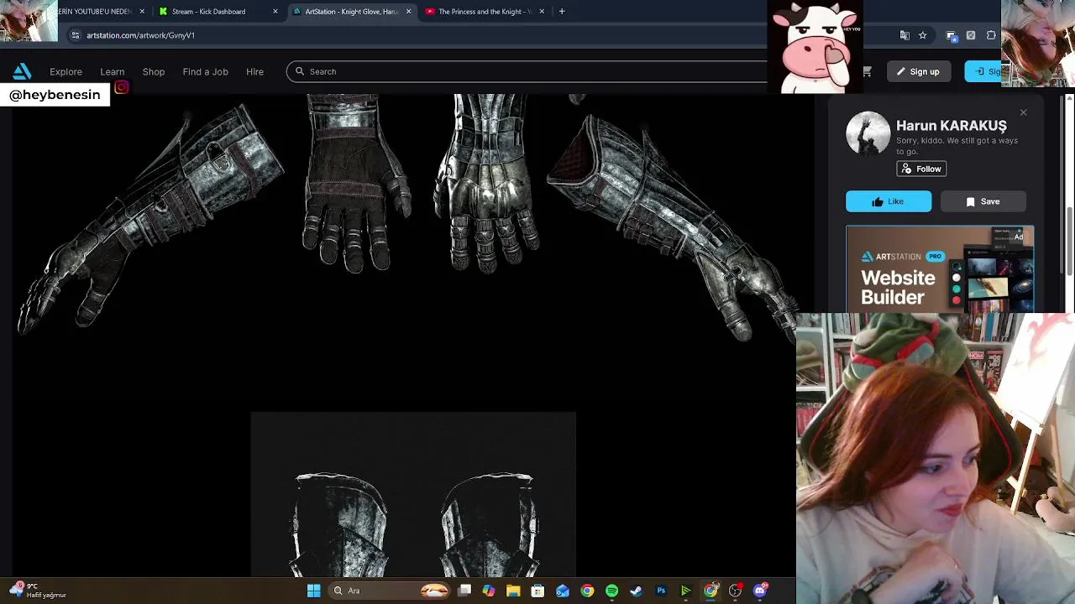This screenshot has width=1075, height=604.
Task: Open Microsoft Store from the taskbar
Action: 537,591
